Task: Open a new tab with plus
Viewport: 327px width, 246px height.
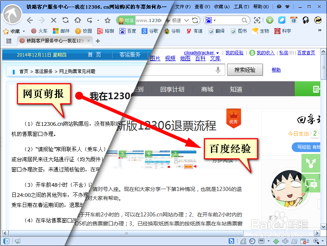Action: 98,41
